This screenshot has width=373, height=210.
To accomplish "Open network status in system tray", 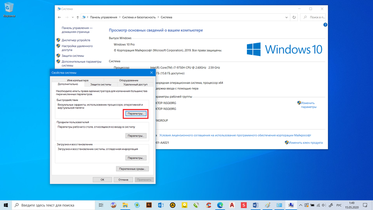I will [318, 205].
